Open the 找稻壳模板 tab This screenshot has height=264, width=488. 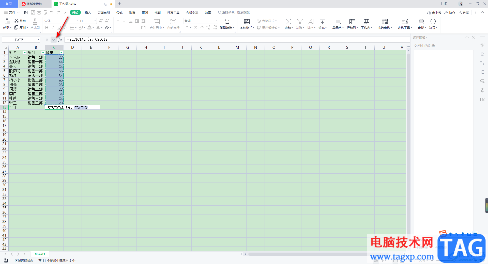point(34,4)
